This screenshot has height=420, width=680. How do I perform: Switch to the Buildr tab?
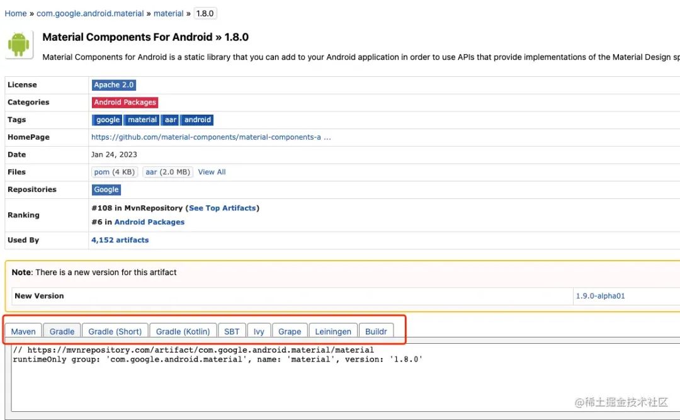coord(376,331)
